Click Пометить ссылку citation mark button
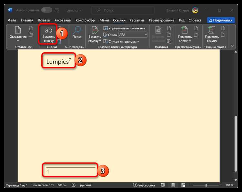Screen dimensions: 242x192 coord(212,34)
